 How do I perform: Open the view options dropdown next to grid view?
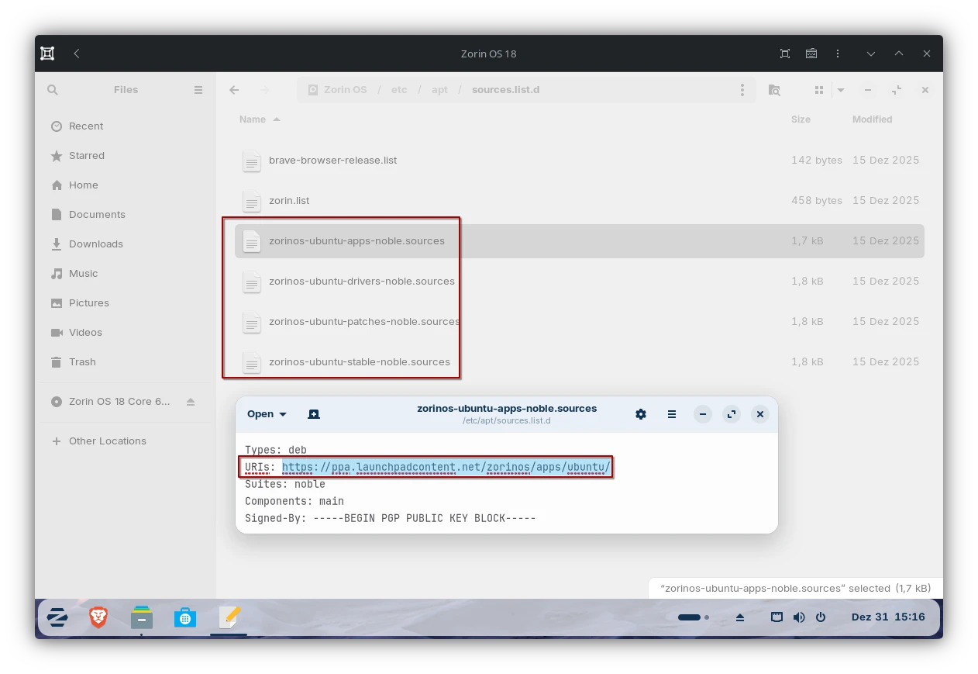point(841,90)
